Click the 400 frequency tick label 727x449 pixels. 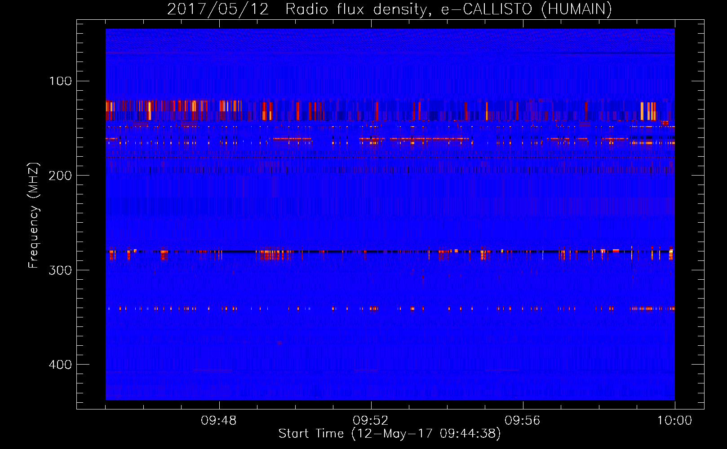[x=61, y=364]
